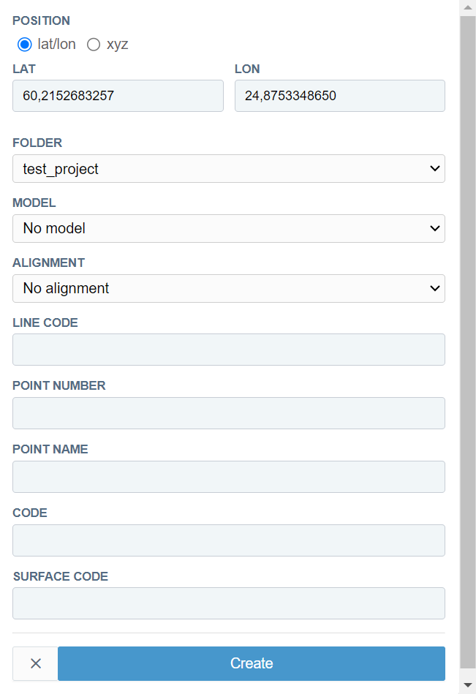Click into the Point Name field
The height and width of the screenshot is (694, 476).
[x=228, y=477]
